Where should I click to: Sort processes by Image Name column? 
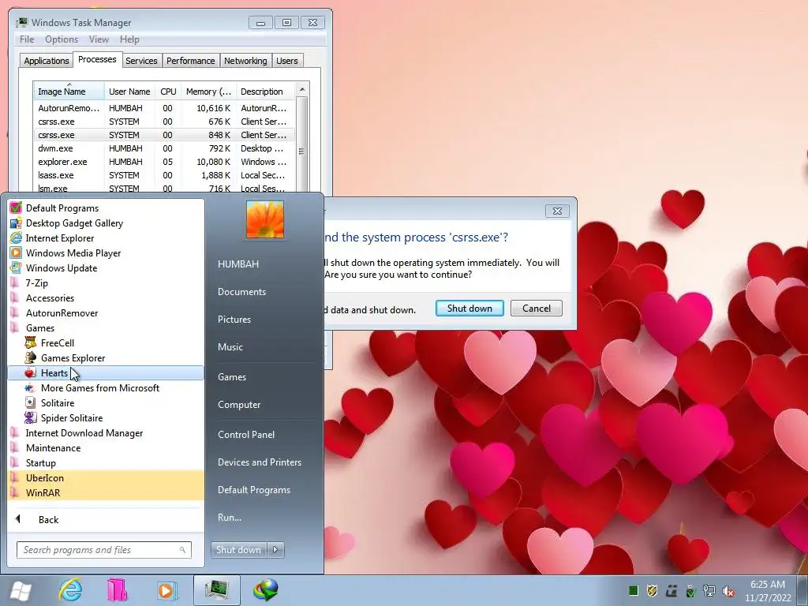69,92
